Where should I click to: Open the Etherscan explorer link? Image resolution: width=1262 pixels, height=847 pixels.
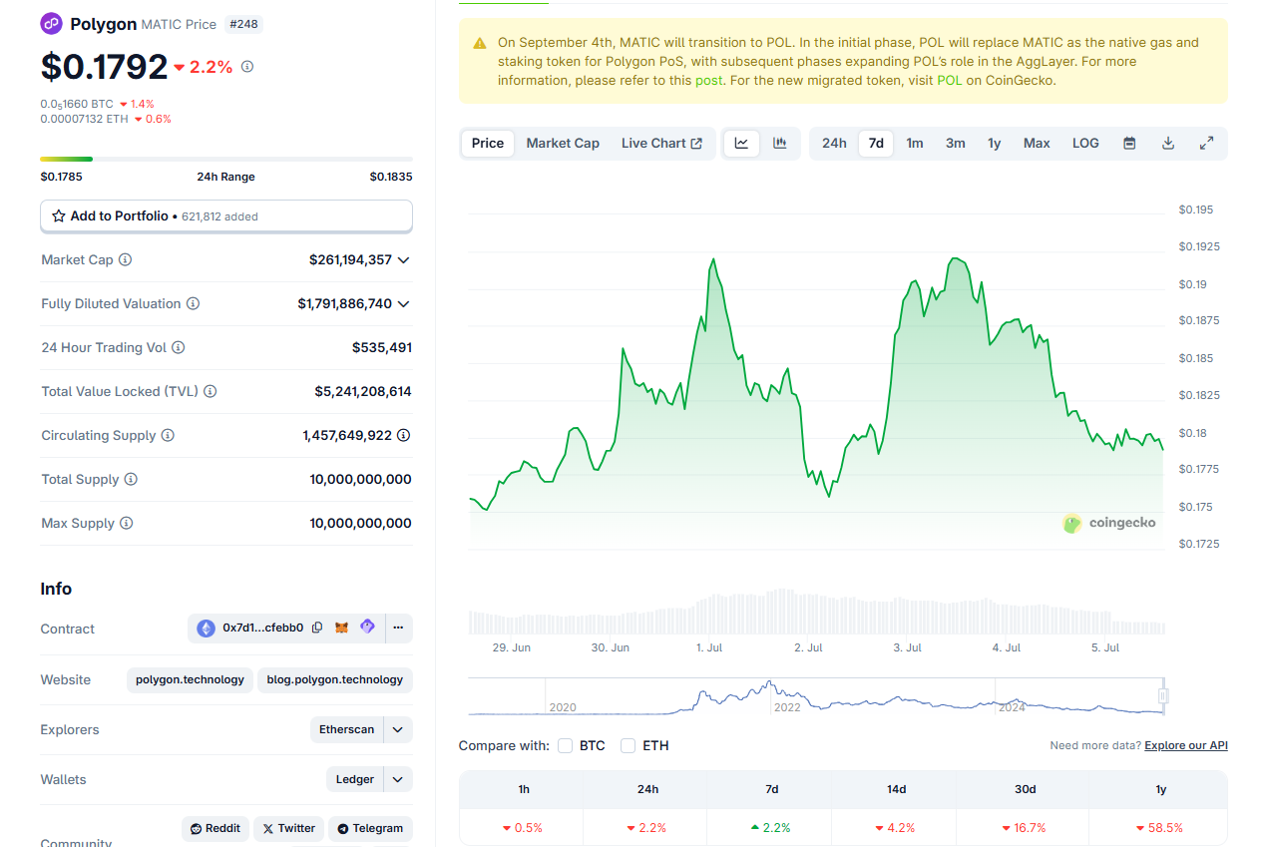(x=347, y=729)
